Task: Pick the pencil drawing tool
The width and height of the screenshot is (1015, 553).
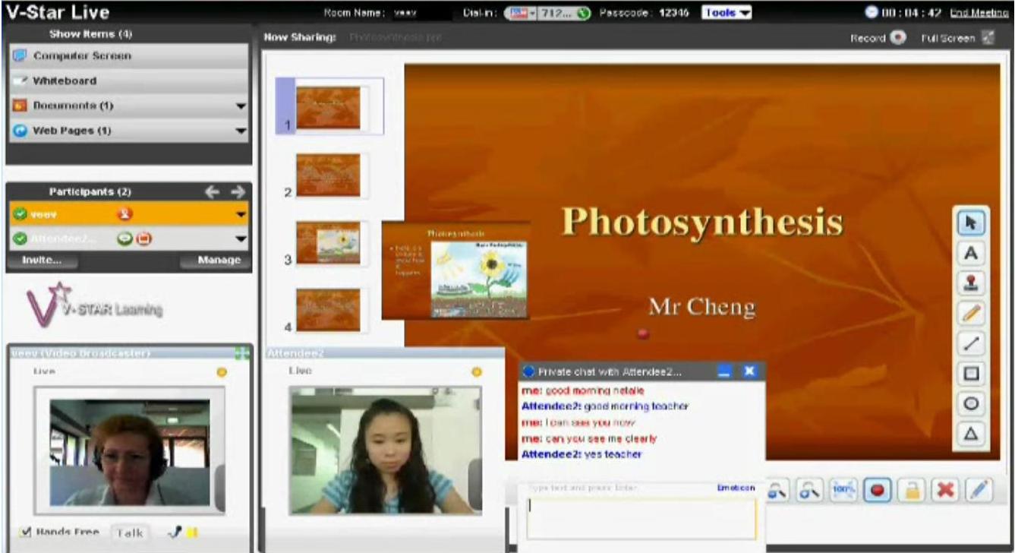Action: tap(970, 313)
